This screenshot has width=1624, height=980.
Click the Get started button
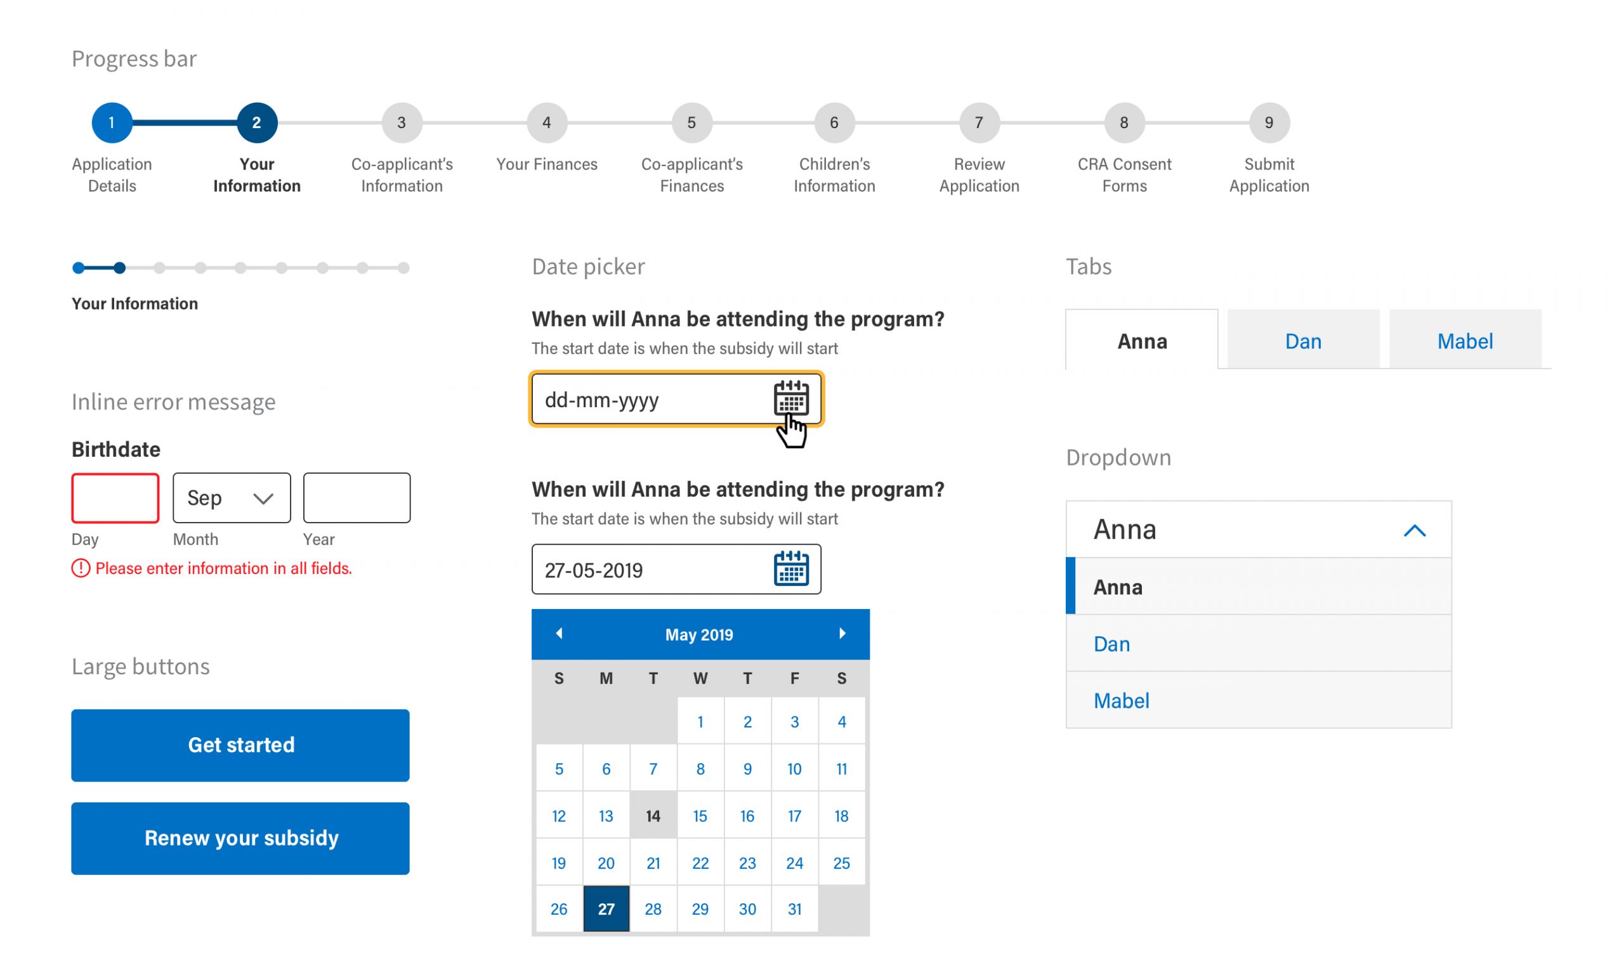(240, 745)
